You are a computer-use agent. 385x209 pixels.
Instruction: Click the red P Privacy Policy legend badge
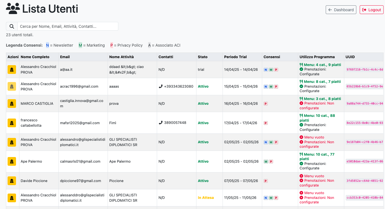tap(112, 45)
